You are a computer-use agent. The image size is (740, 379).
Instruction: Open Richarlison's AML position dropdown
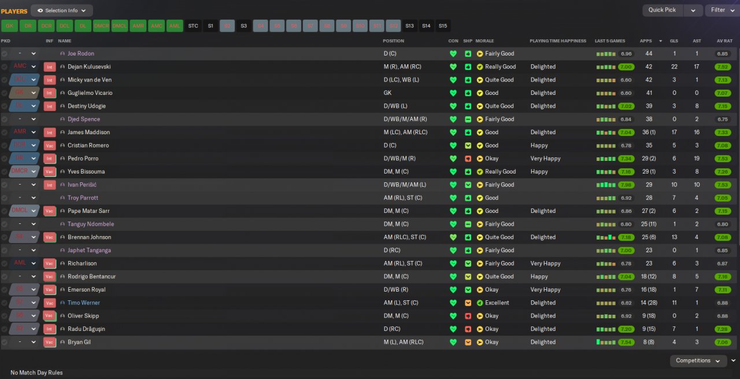(x=24, y=263)
